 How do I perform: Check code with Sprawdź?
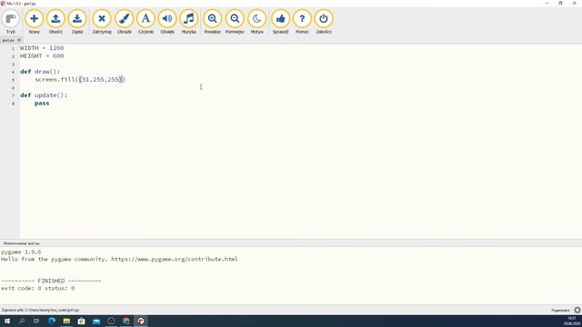pyautogui.click(x=281, y=22)
